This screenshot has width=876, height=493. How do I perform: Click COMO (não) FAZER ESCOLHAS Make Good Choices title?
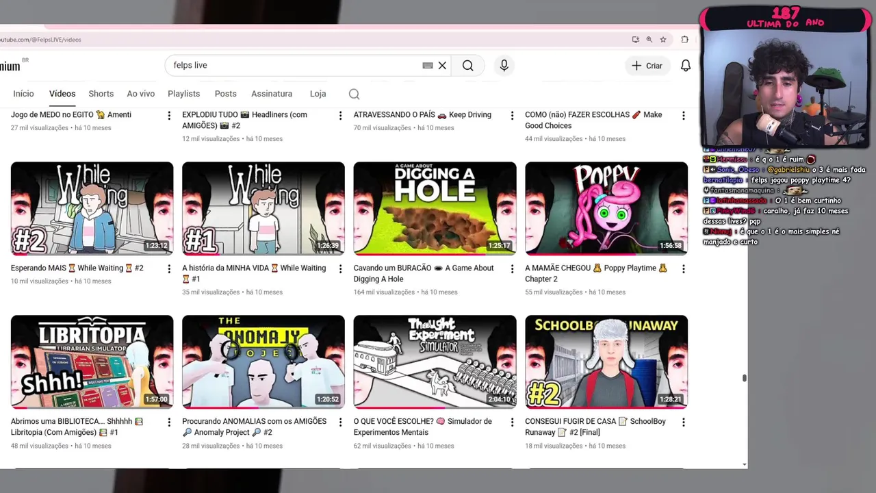tap(593, 121)
